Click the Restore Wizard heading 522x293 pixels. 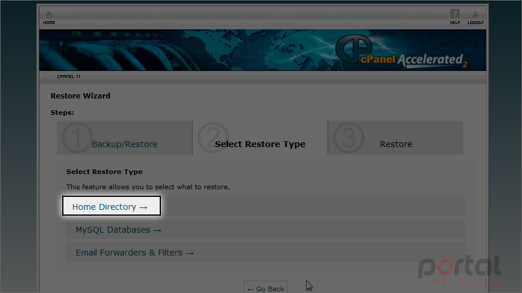pos(80,96)
